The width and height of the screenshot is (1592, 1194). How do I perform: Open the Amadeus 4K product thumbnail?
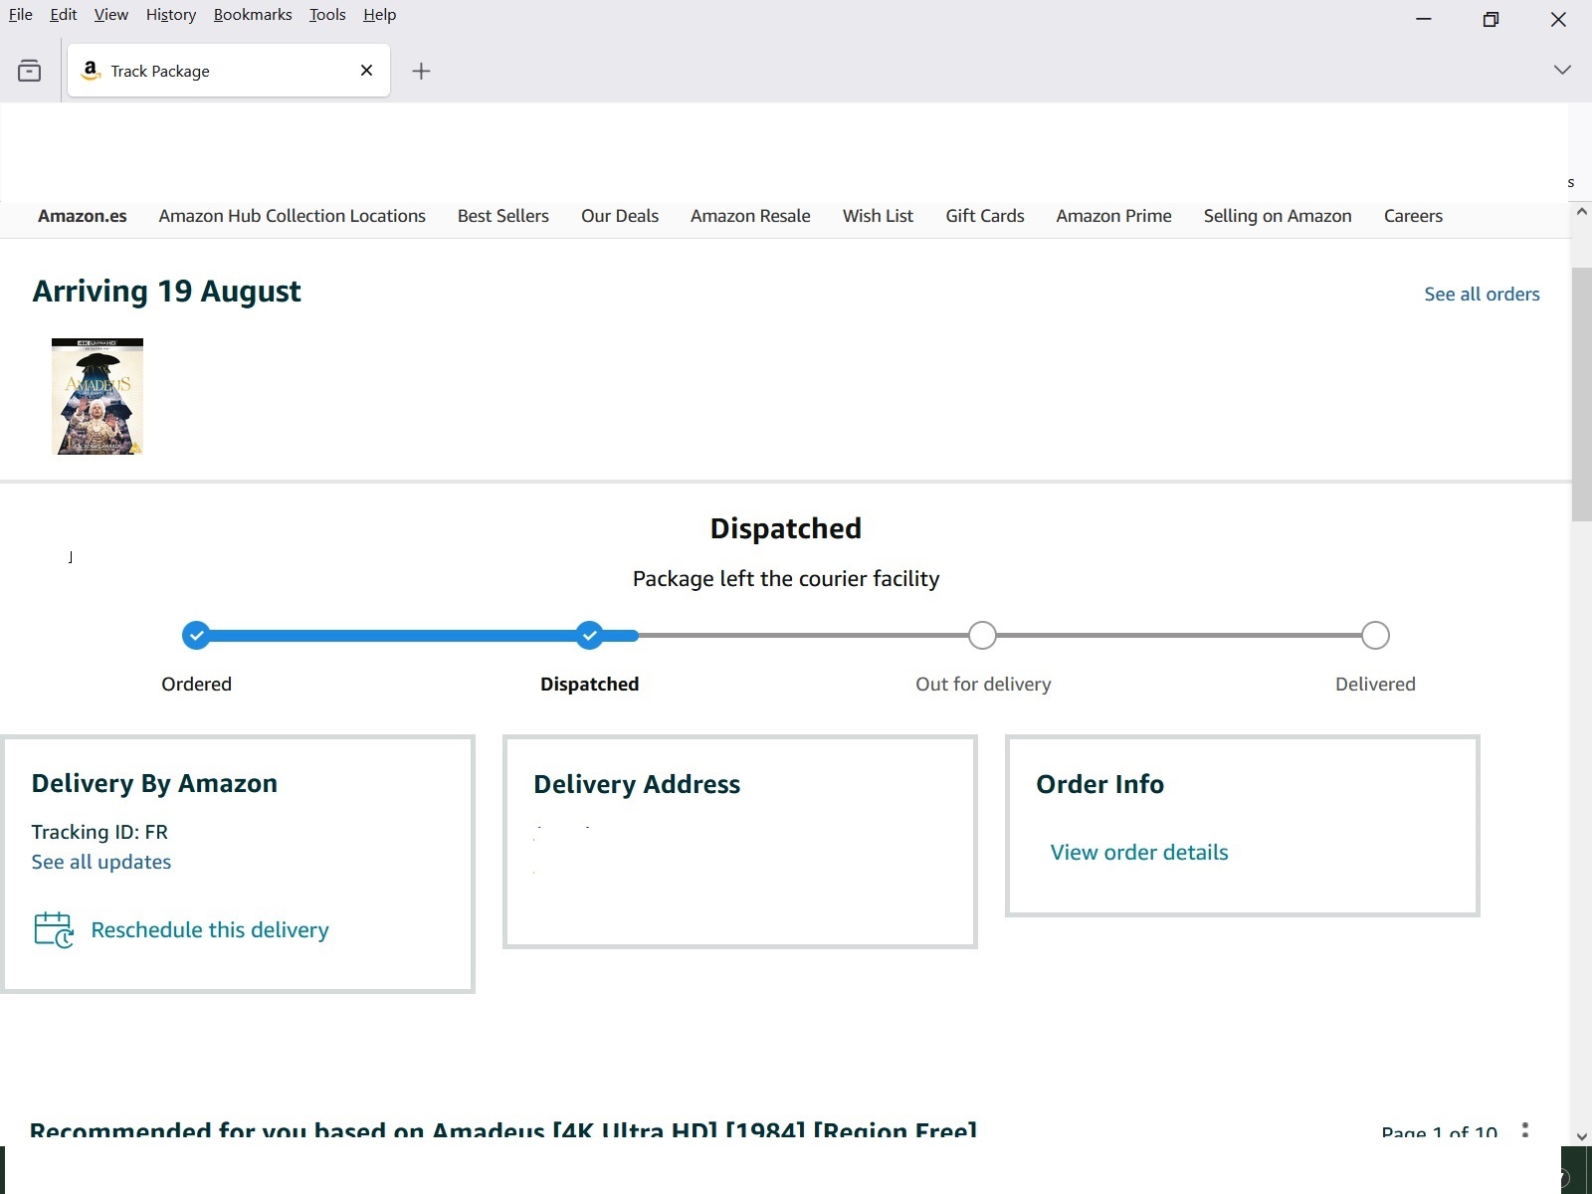coord(98,396)
